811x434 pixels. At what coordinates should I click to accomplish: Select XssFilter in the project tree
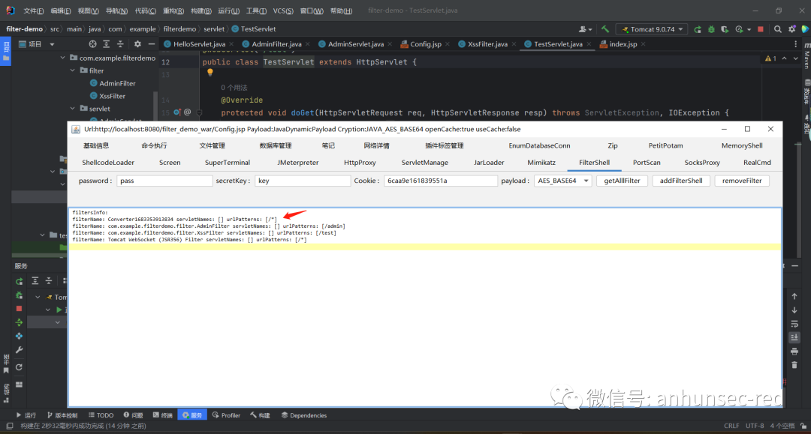[x=107, y=96]
